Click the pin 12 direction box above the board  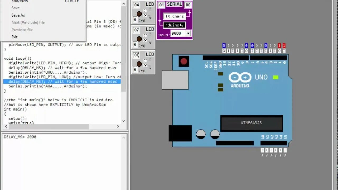(x=228, y=51)
